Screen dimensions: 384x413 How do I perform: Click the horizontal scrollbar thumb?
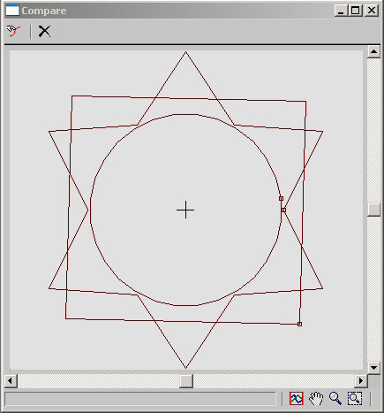coord(186,381)
